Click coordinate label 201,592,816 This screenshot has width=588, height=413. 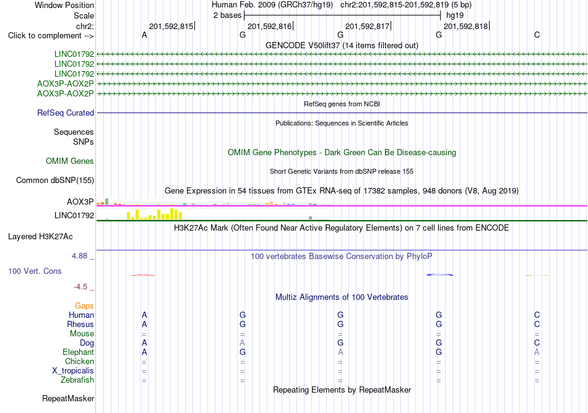pos(269,26)
